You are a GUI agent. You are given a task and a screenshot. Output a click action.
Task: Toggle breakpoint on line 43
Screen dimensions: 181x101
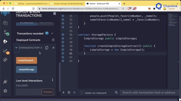(63, 61)
